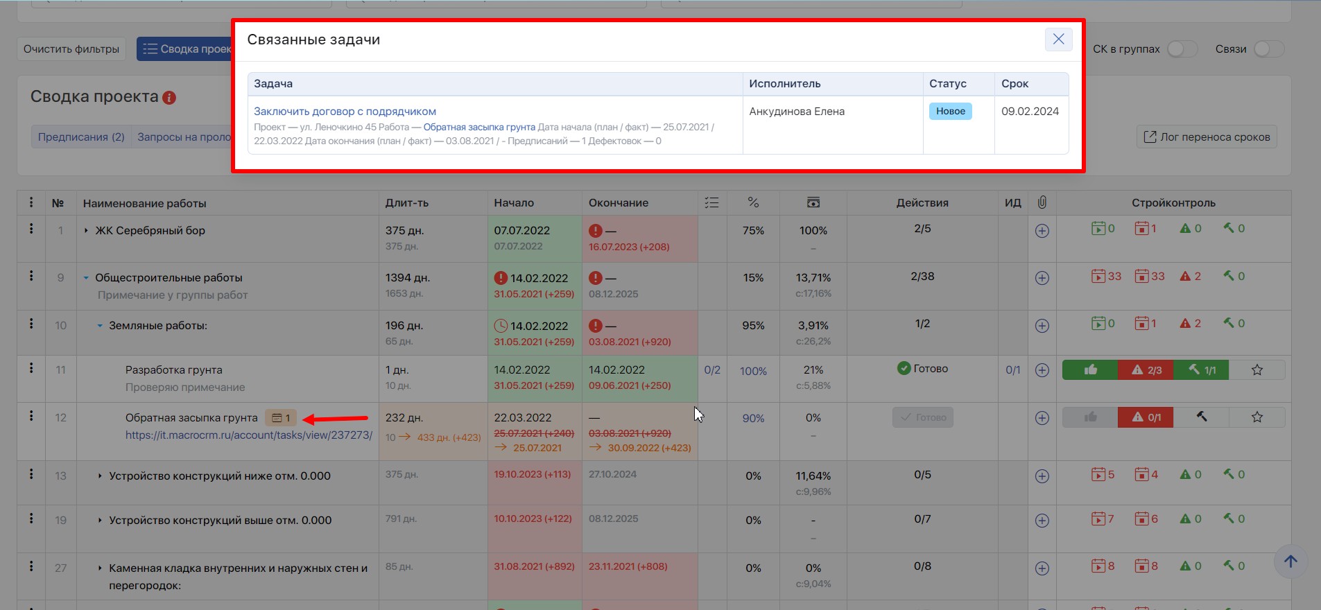Screen dimensions: 1321x610
Task: Switch to the Запросы на пролонгацию tab
Action: [x=184, y=137]
